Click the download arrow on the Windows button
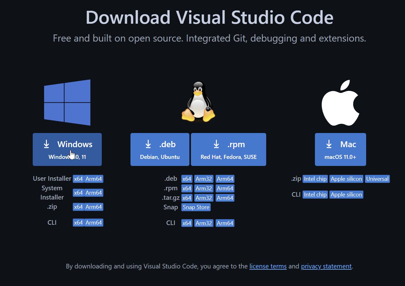This screenshot has height=286, width=405. (47, 144)
